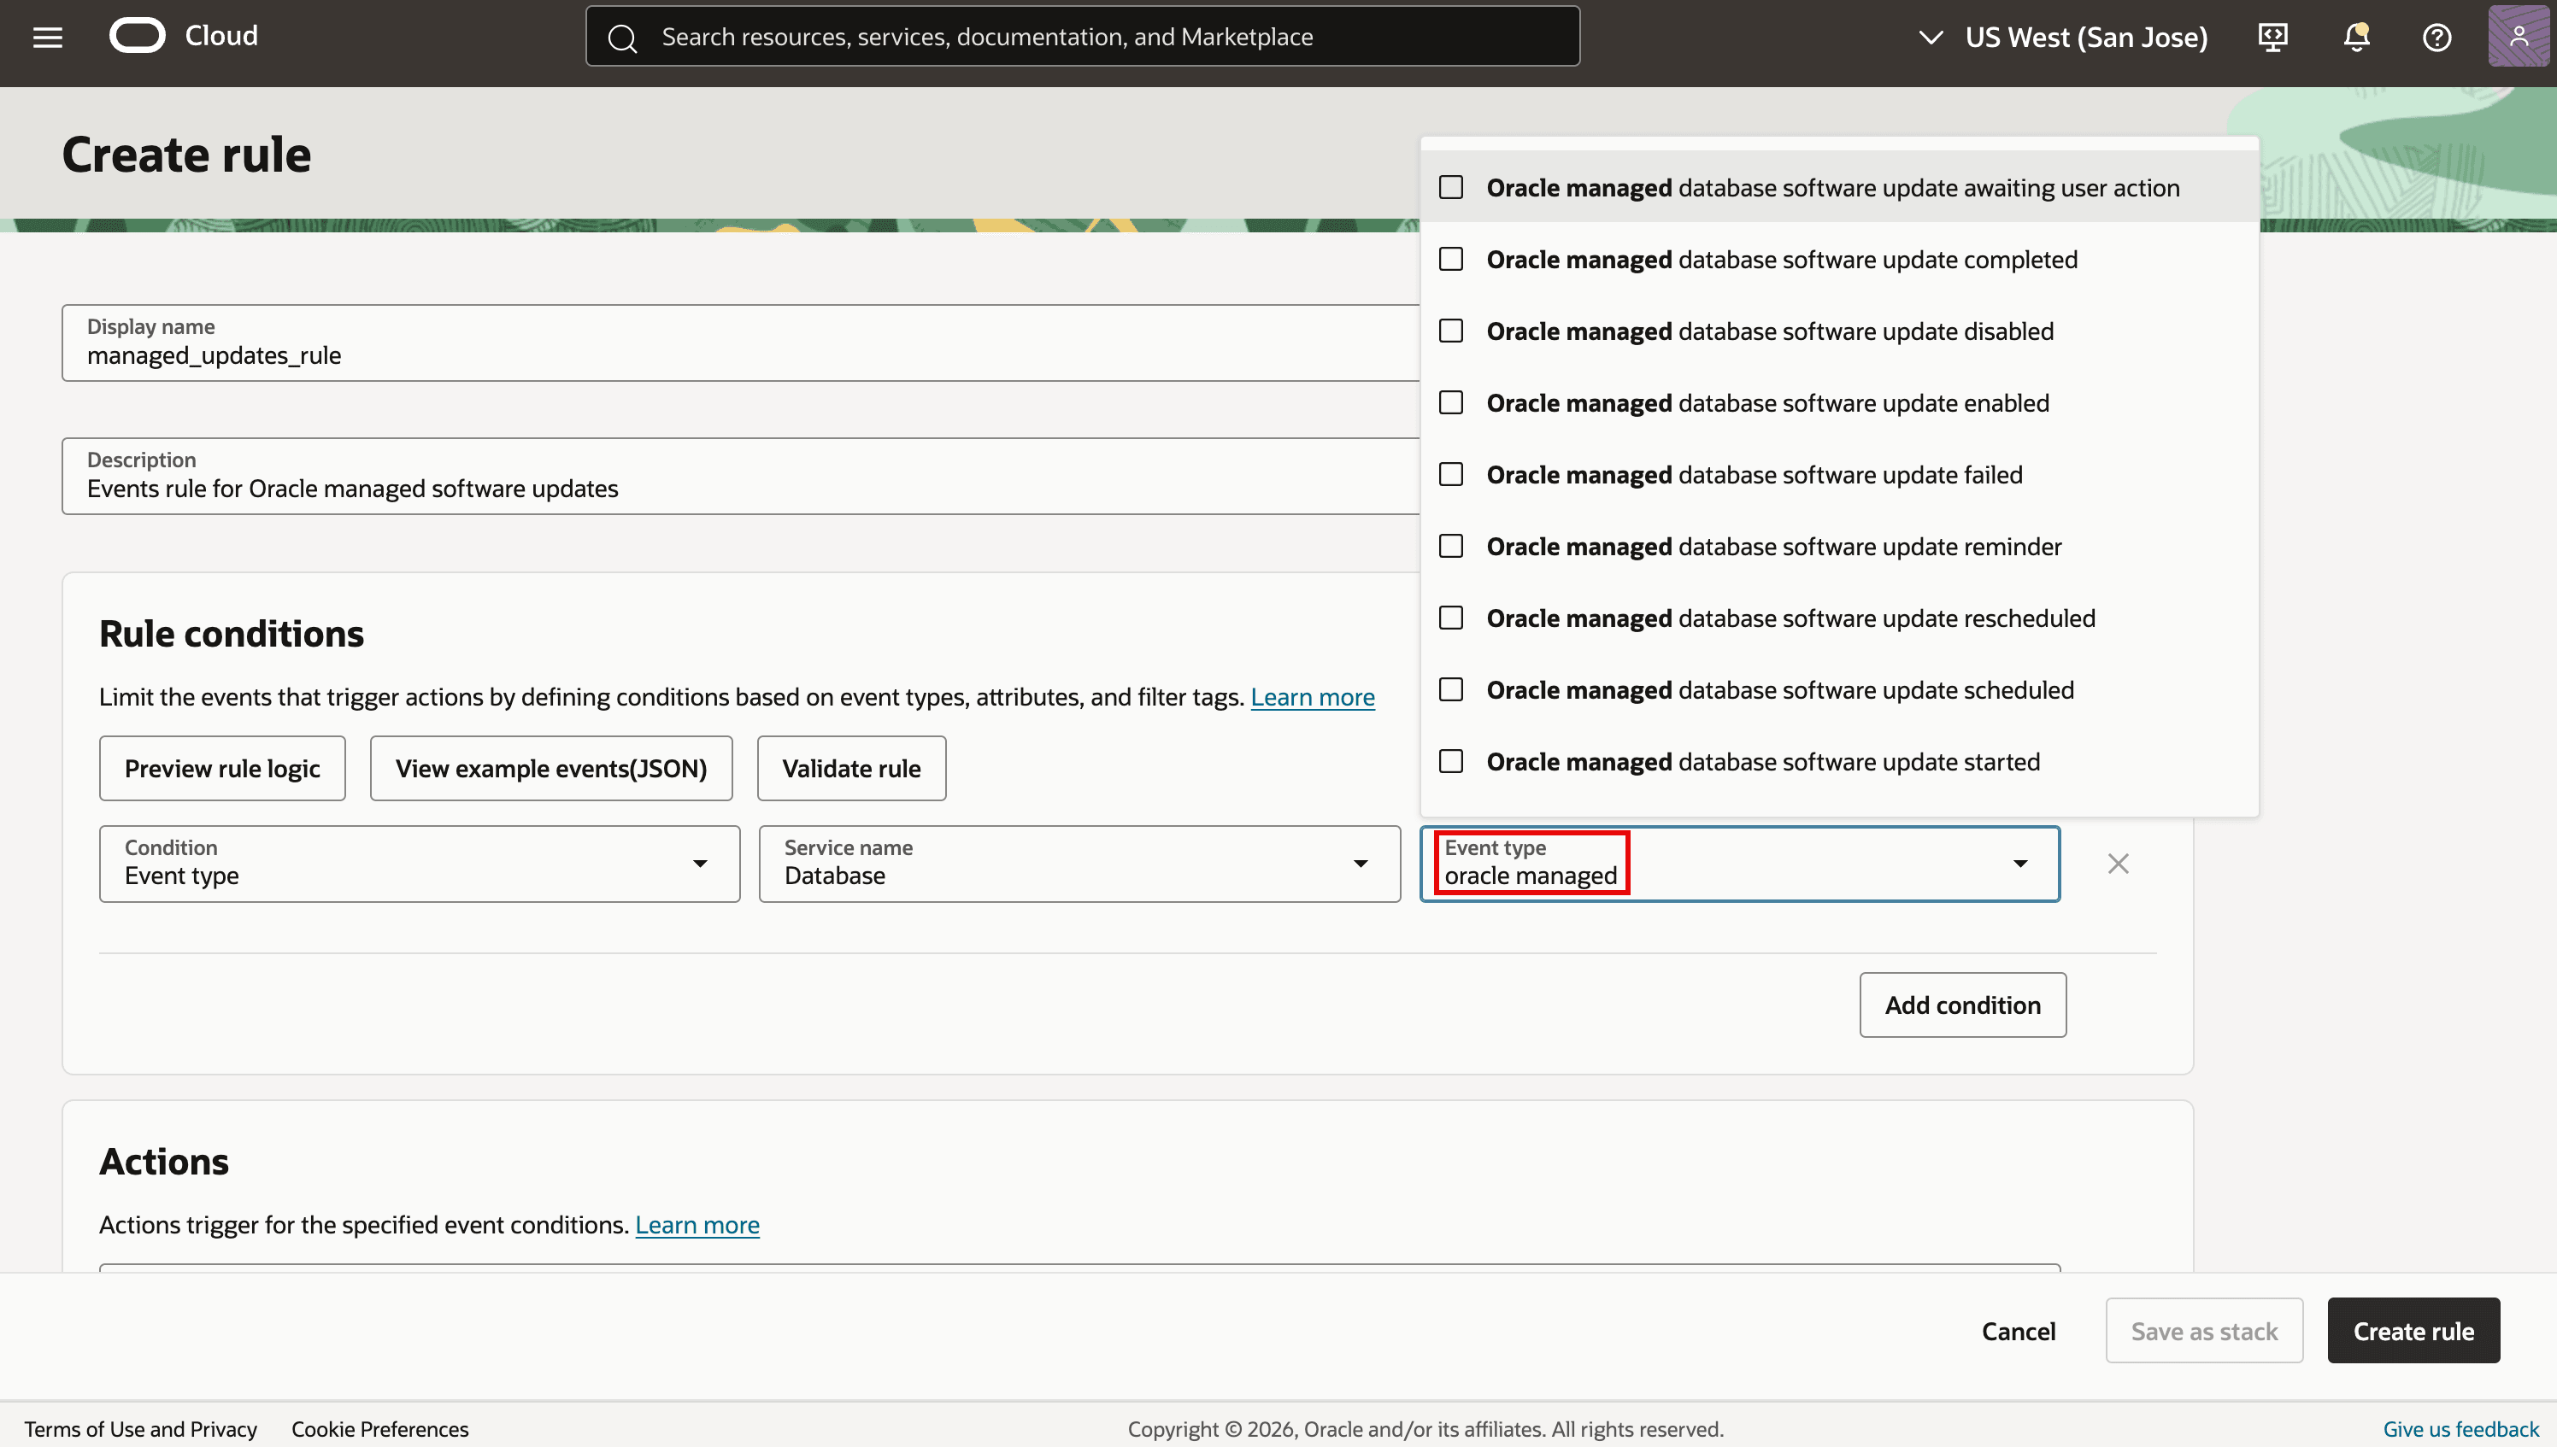This screenshot has width=2557, height=1447.
Task: Expand the Condition dropdown
Action: click(420, 864)
